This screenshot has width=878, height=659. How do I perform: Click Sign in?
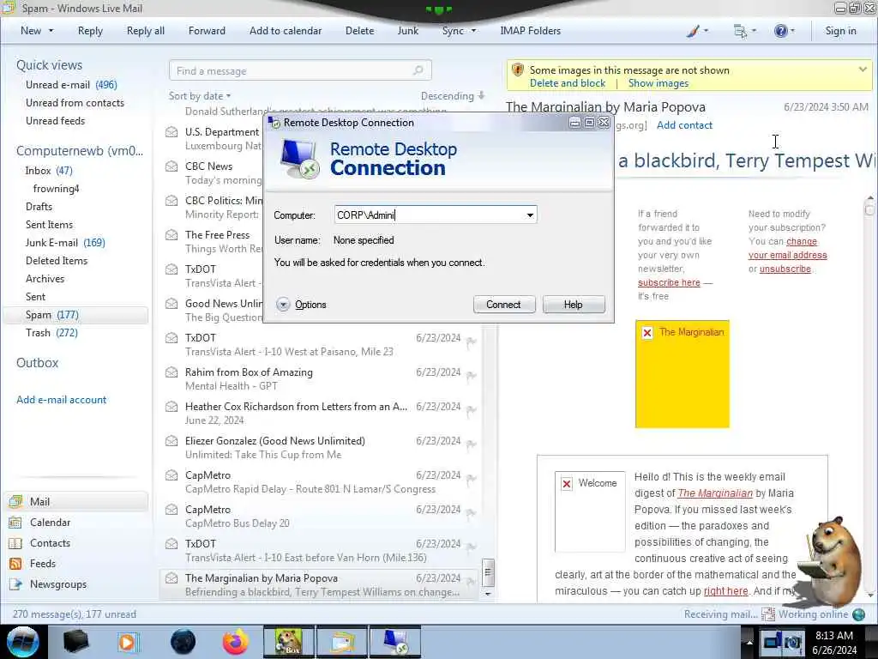[x=840, y=31]
